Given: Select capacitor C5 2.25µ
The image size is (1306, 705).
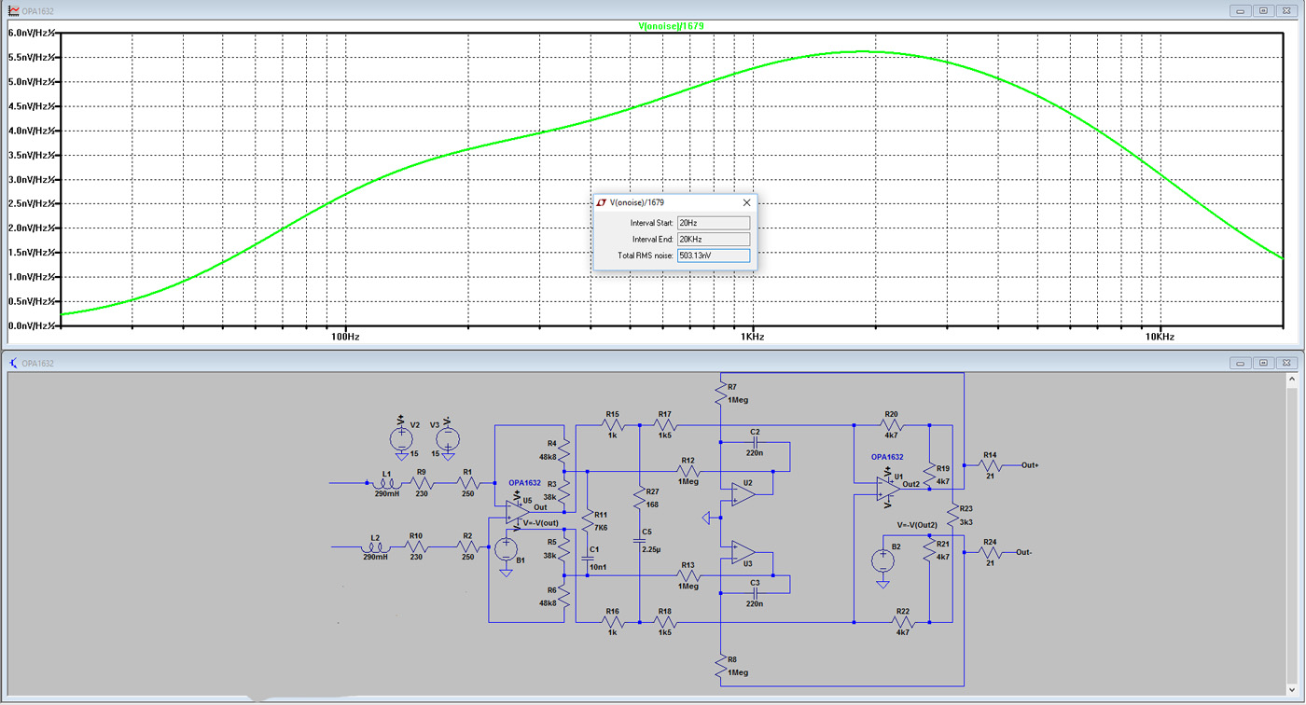Looking at the screenshot, I should (639, 541).
